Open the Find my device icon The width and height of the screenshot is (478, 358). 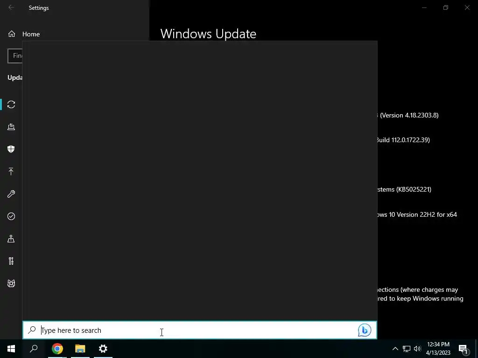click(x=11, y=239)
